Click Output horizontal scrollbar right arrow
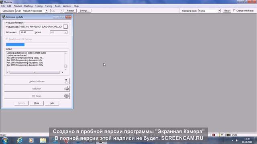The image size is (257, 144). (x=63, y=72)
